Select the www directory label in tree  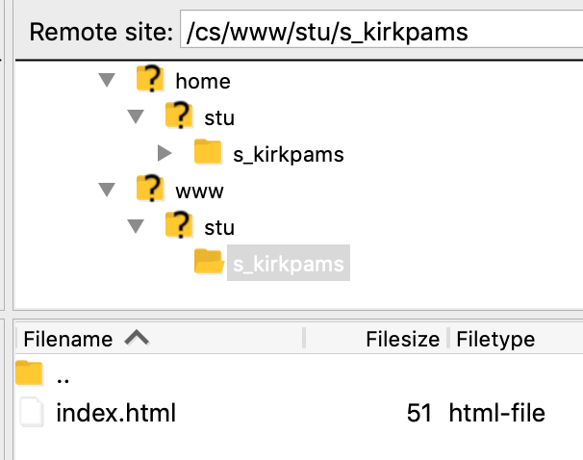tap(199, 191)
